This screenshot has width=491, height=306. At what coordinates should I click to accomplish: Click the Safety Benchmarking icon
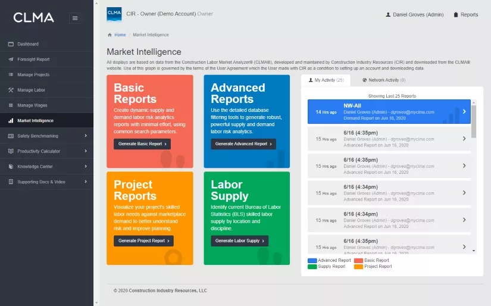(x=11, y=136)
